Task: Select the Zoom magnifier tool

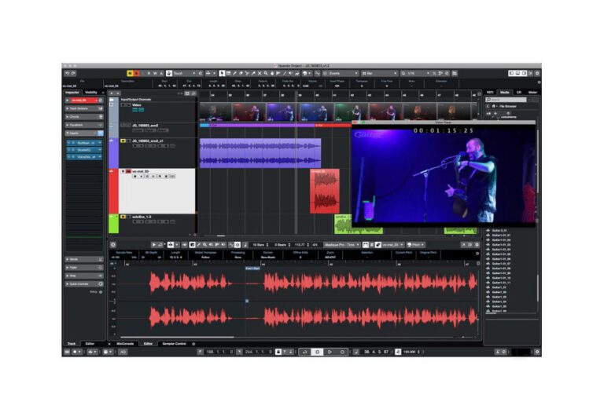Action: (265, 73)
